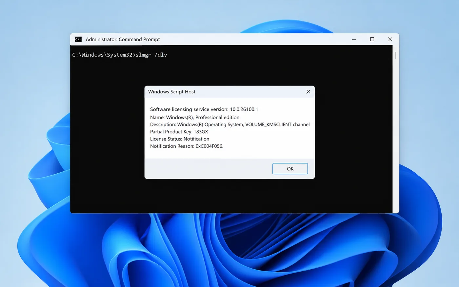Click the 'License Status: Notification' line

(180, 139)
